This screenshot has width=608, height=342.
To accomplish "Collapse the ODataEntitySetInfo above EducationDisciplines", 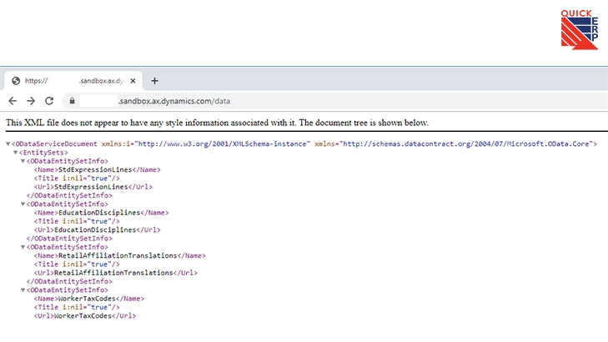I will 23,204.
